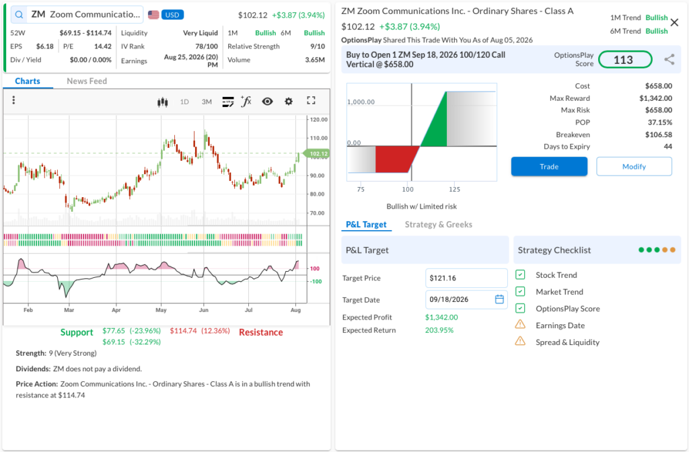Share this trade via share icon
This screenshot has height=452, width=689.
pyautogui.click(x=669, y=59)
